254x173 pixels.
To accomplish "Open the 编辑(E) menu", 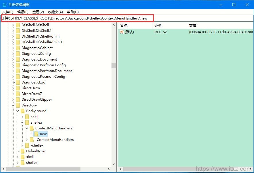I will (x=23, y=12).
